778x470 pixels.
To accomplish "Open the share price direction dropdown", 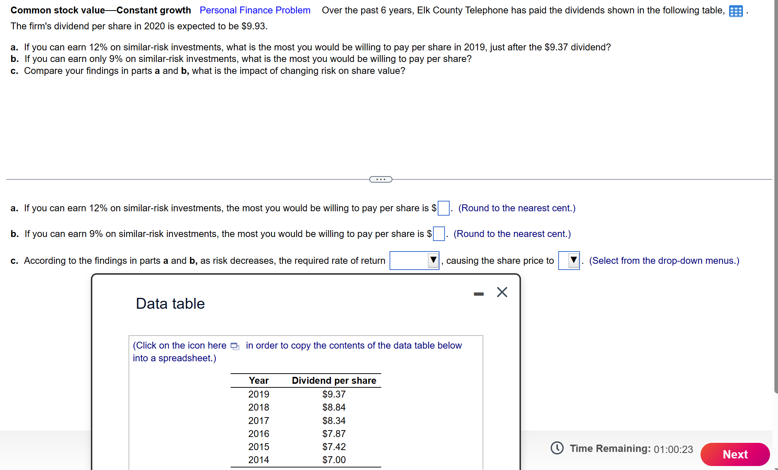I will pyautogui.click(x=569, y=261).
